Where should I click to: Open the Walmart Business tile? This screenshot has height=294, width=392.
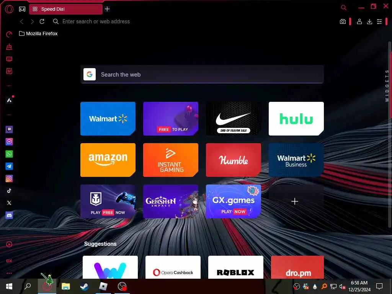[296, 160]
